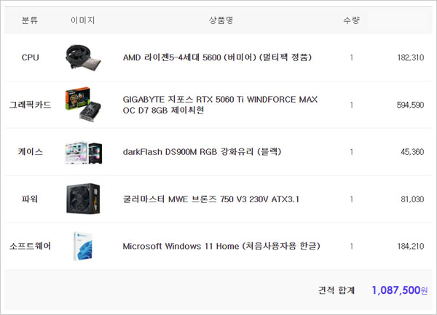
Task: View the Cooler Master MWE power supply image
Action: coord(83,199)
